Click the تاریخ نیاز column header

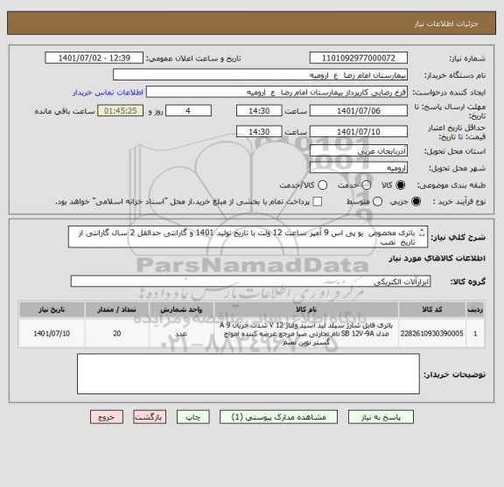pyautogui.click(x=52, y=310)
